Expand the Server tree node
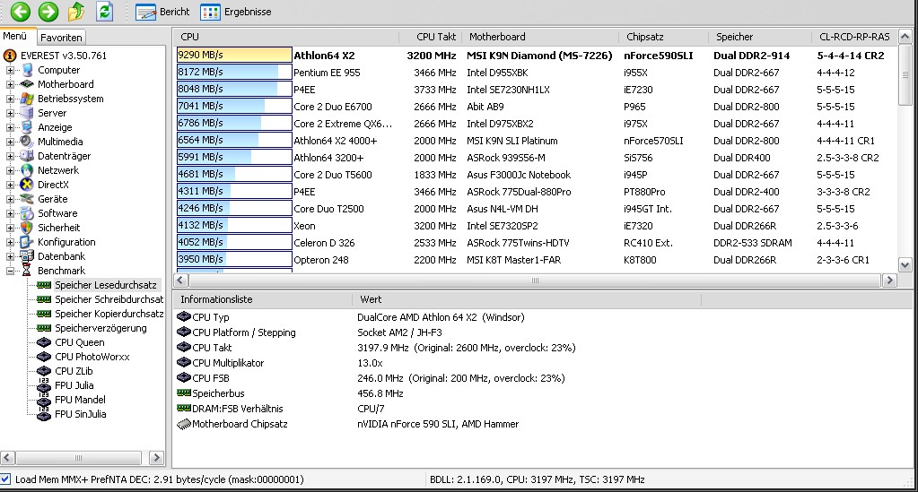 pos(10,113)
